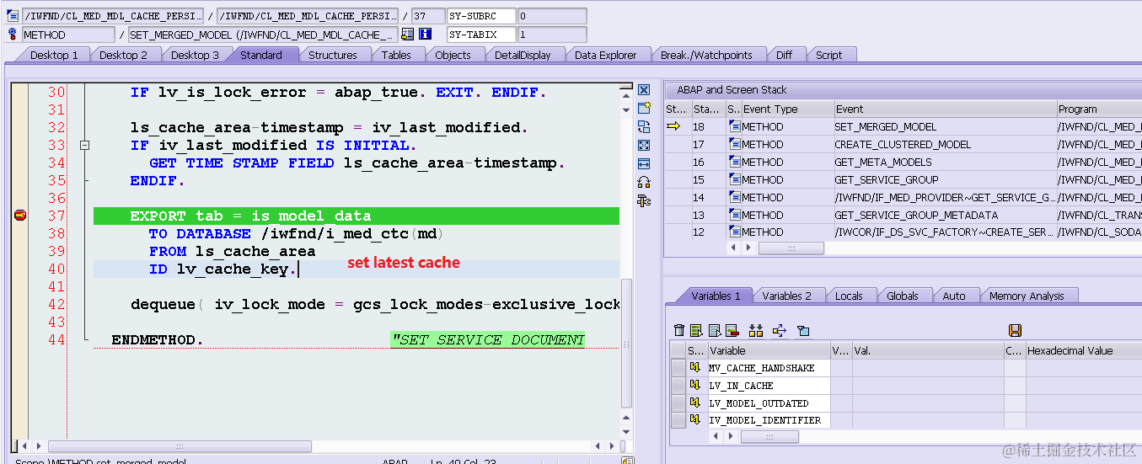Viewport: 1142px width, 464px height.
Task: Click the event type gear icon beside METHOD field
Action: coord(13,35)
